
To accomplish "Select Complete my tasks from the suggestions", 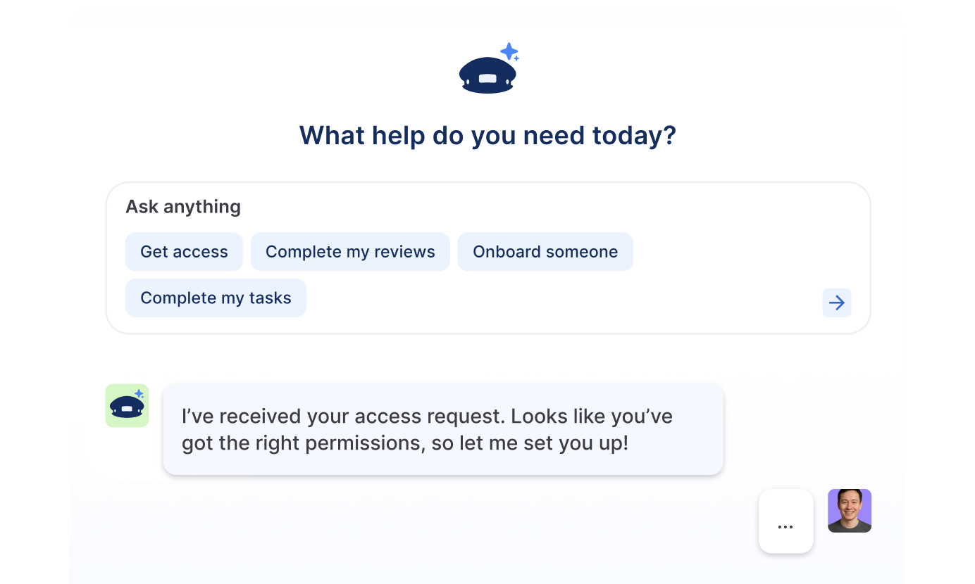I will click(216, 298).
